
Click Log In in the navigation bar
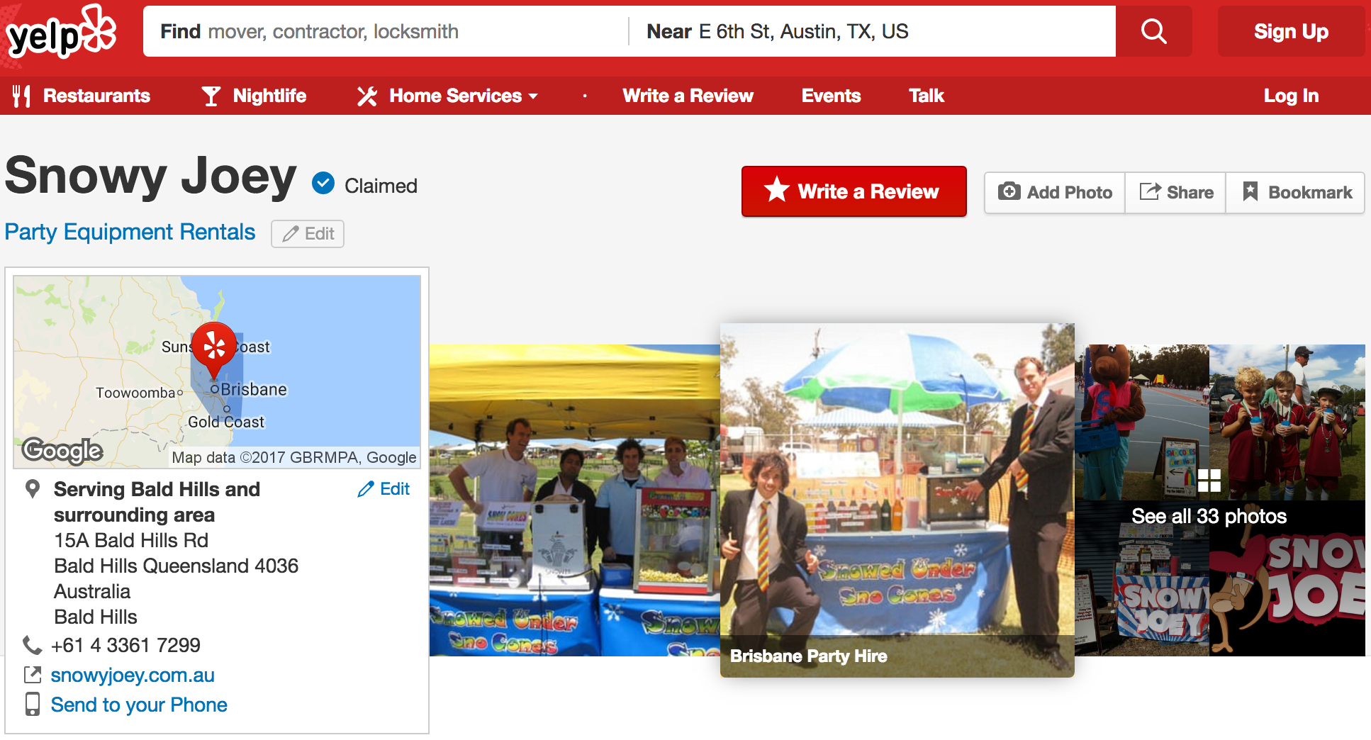tap(1291, 96)
